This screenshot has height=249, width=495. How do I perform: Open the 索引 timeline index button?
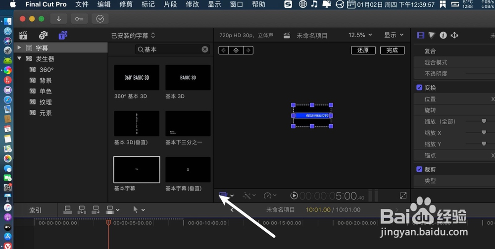(35, 210)
